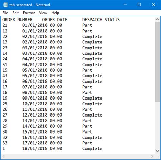This screenshot has height=160, width=161.
Task: Place cursor in DESPATCH STATUS header text
Action: click(x=101, y=20)
